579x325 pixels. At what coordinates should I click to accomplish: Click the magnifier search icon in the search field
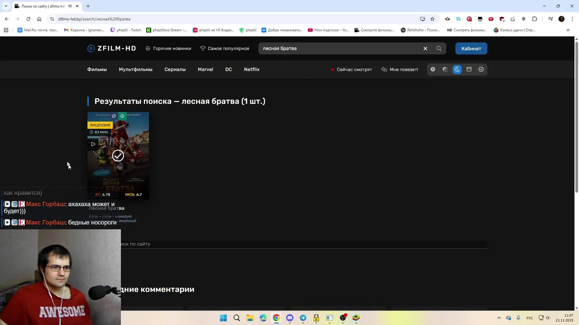pos(439,48)
